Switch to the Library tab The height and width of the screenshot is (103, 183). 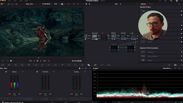click(143, 4)
